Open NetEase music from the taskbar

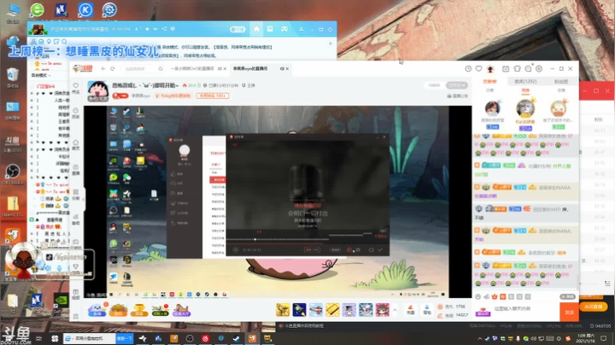click(x=205, y=338)
